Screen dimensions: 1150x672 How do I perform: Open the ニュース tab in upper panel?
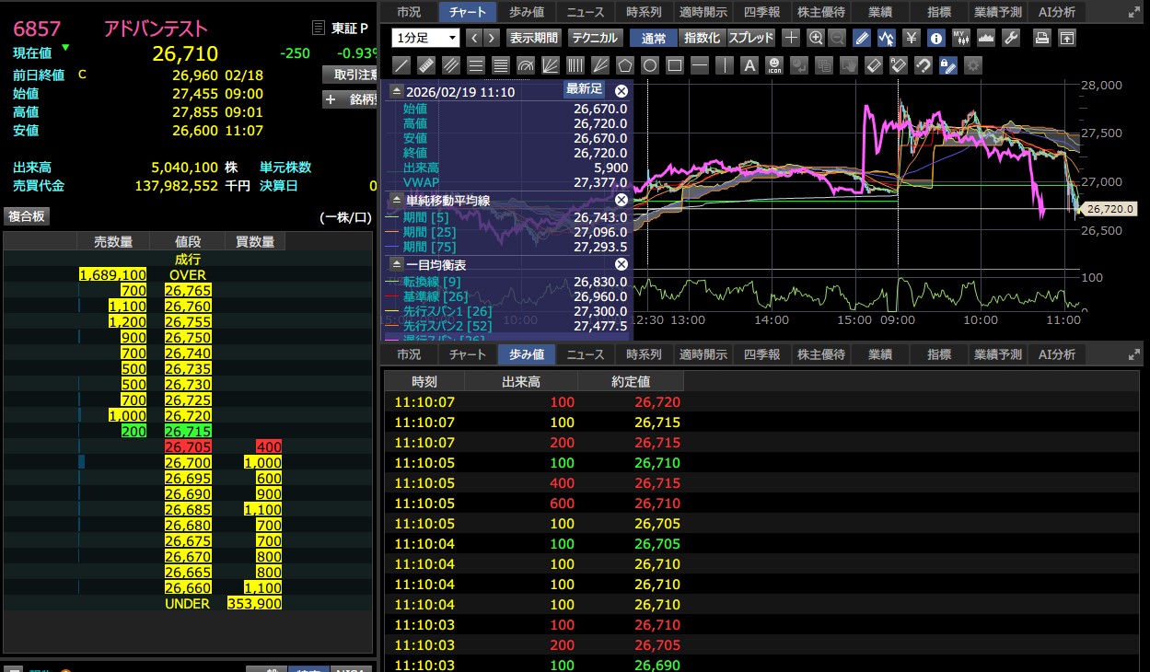tap(586, 12)
